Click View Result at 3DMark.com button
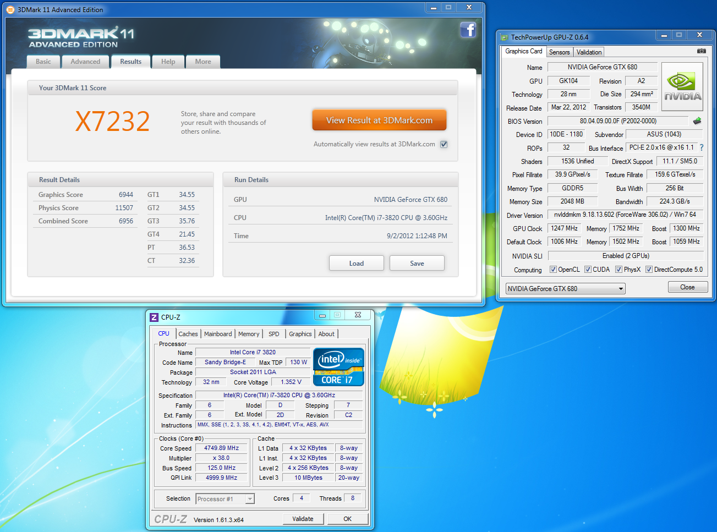 coord(379,120)
